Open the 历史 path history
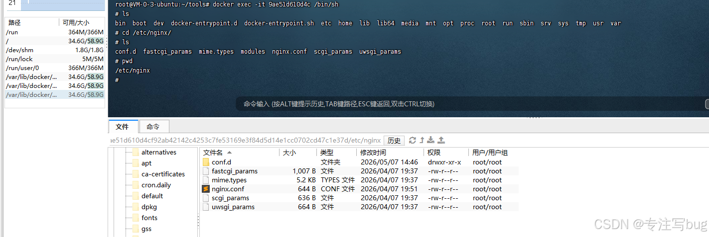This screenshot has height=237, width=709. [394, 141]
